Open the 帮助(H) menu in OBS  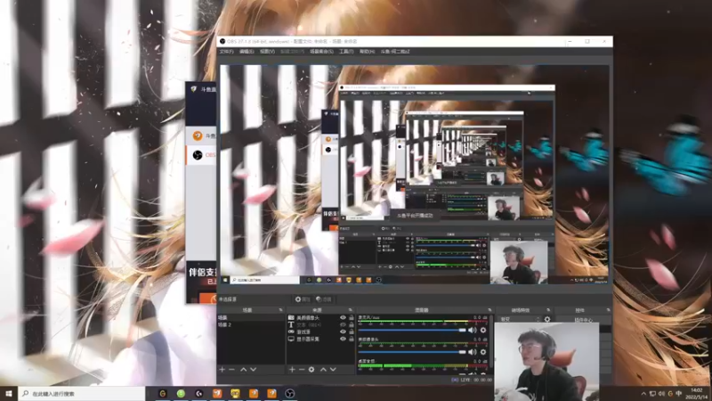coord(367,52)
